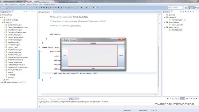Select main(String[]) in Outline

pos(177,20)
